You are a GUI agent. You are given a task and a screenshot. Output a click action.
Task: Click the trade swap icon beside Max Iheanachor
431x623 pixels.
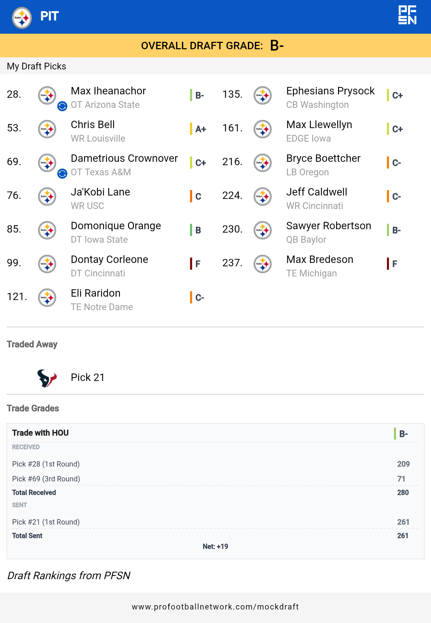[62, 106]
